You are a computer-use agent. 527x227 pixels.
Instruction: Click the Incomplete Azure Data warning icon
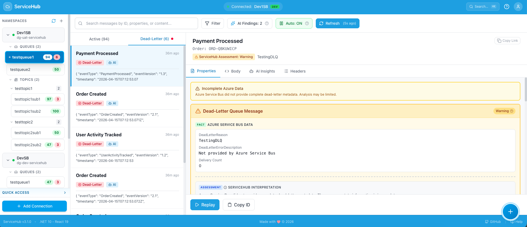tap(197, 88)
